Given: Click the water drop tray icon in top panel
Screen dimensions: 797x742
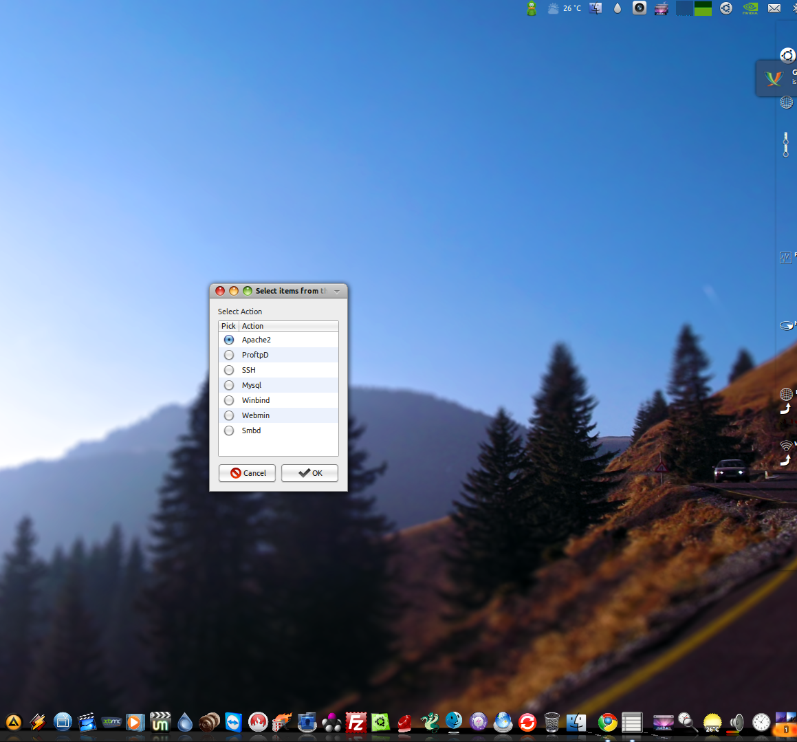Looking at the screenshot, I should (x=618, y=9).
